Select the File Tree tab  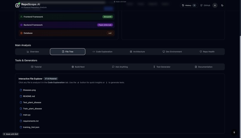[68, 52]
